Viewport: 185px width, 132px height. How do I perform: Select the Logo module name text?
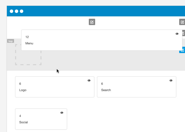[x=23, y=90]
